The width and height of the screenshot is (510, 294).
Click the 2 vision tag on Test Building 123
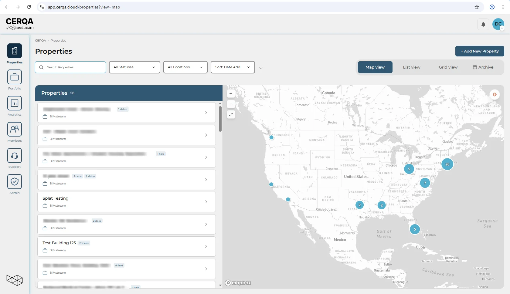point(84,243)
